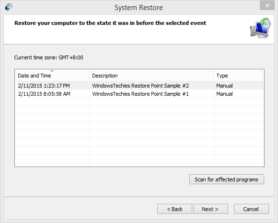
Task: Click empty area in restore points list
Action: (139, 132)
